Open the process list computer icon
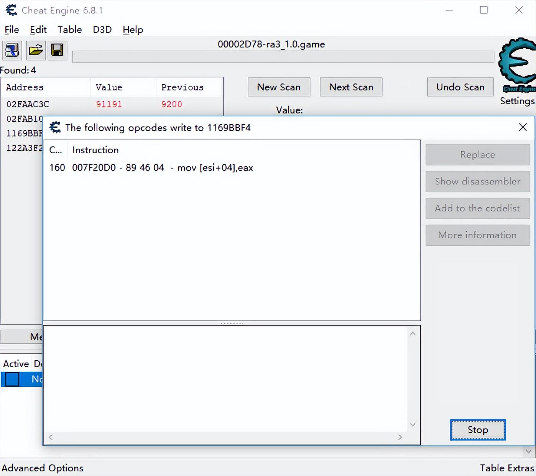This screenshot has height=476, width=536. click(x=12, y=50)
